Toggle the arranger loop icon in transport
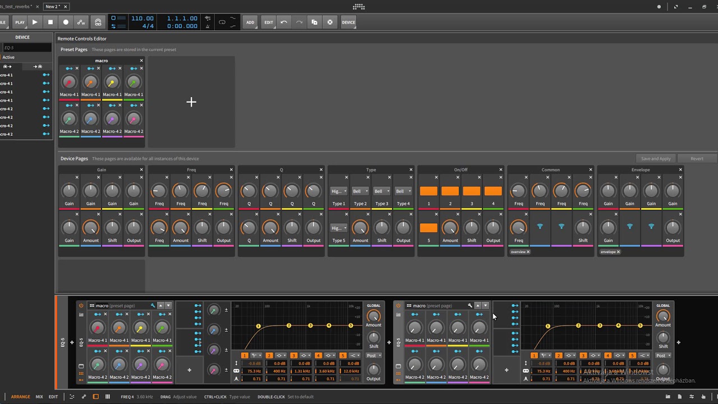 point(222,22)
